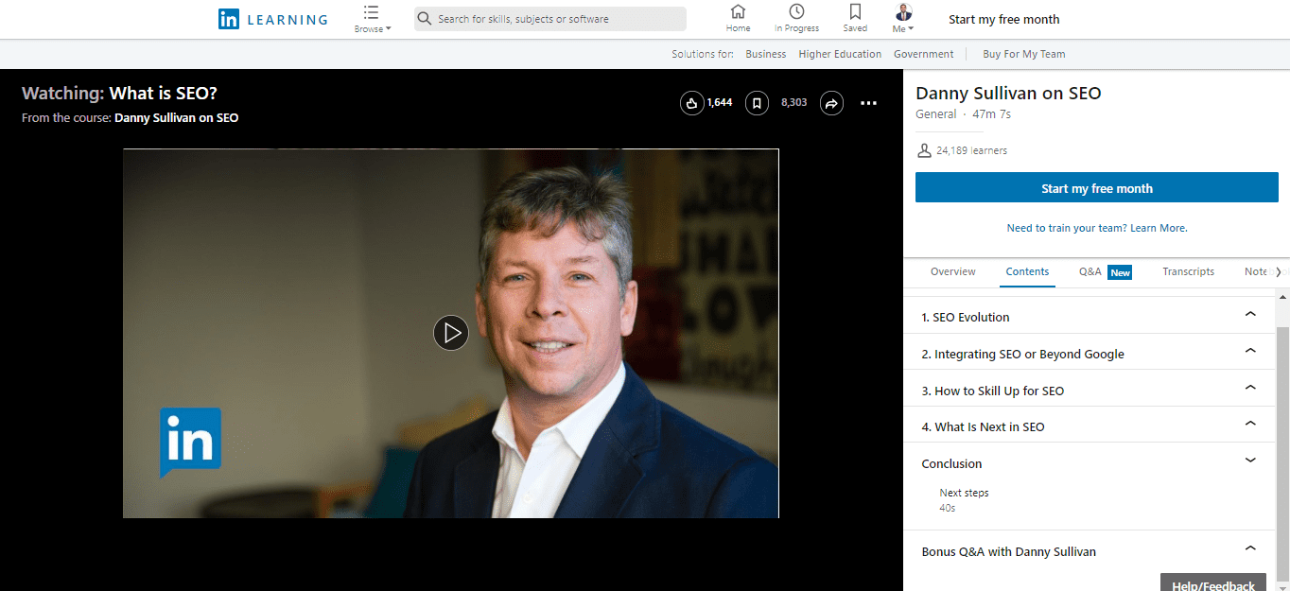The width and height of the screenshot is (1290, 591).
Task: Click Buy For My Team link
Action: point(1023,54)
